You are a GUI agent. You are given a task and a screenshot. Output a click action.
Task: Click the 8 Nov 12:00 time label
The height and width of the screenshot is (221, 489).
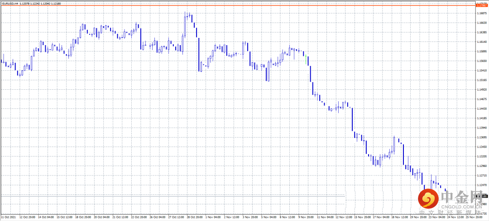(x=288, y=217)
